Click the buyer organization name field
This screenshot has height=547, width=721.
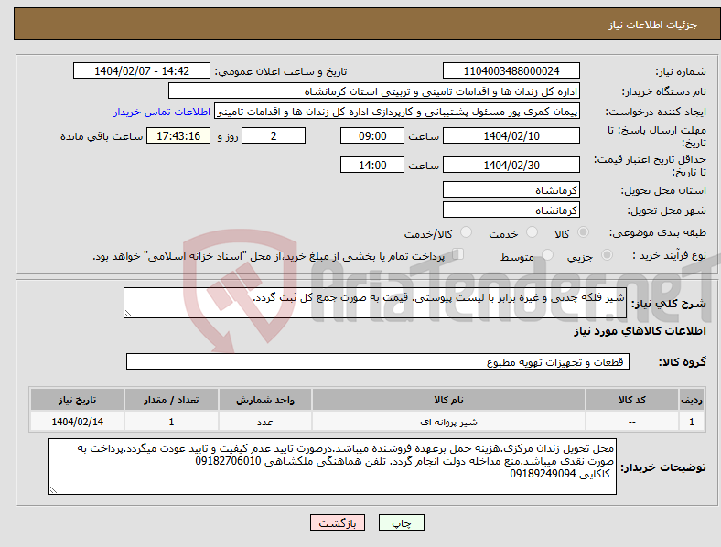(374, 91)
